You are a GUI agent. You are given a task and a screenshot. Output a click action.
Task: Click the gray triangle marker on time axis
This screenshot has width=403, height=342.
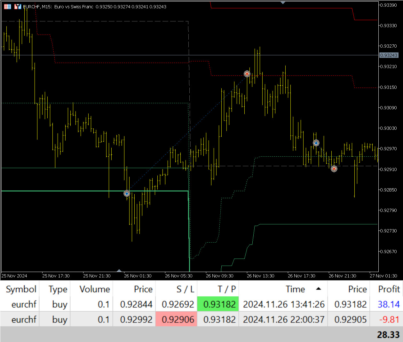pyautogui.click(x=119, y=271)
